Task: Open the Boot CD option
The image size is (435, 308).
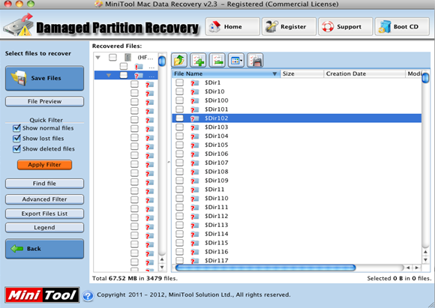Action: point(402,27)
